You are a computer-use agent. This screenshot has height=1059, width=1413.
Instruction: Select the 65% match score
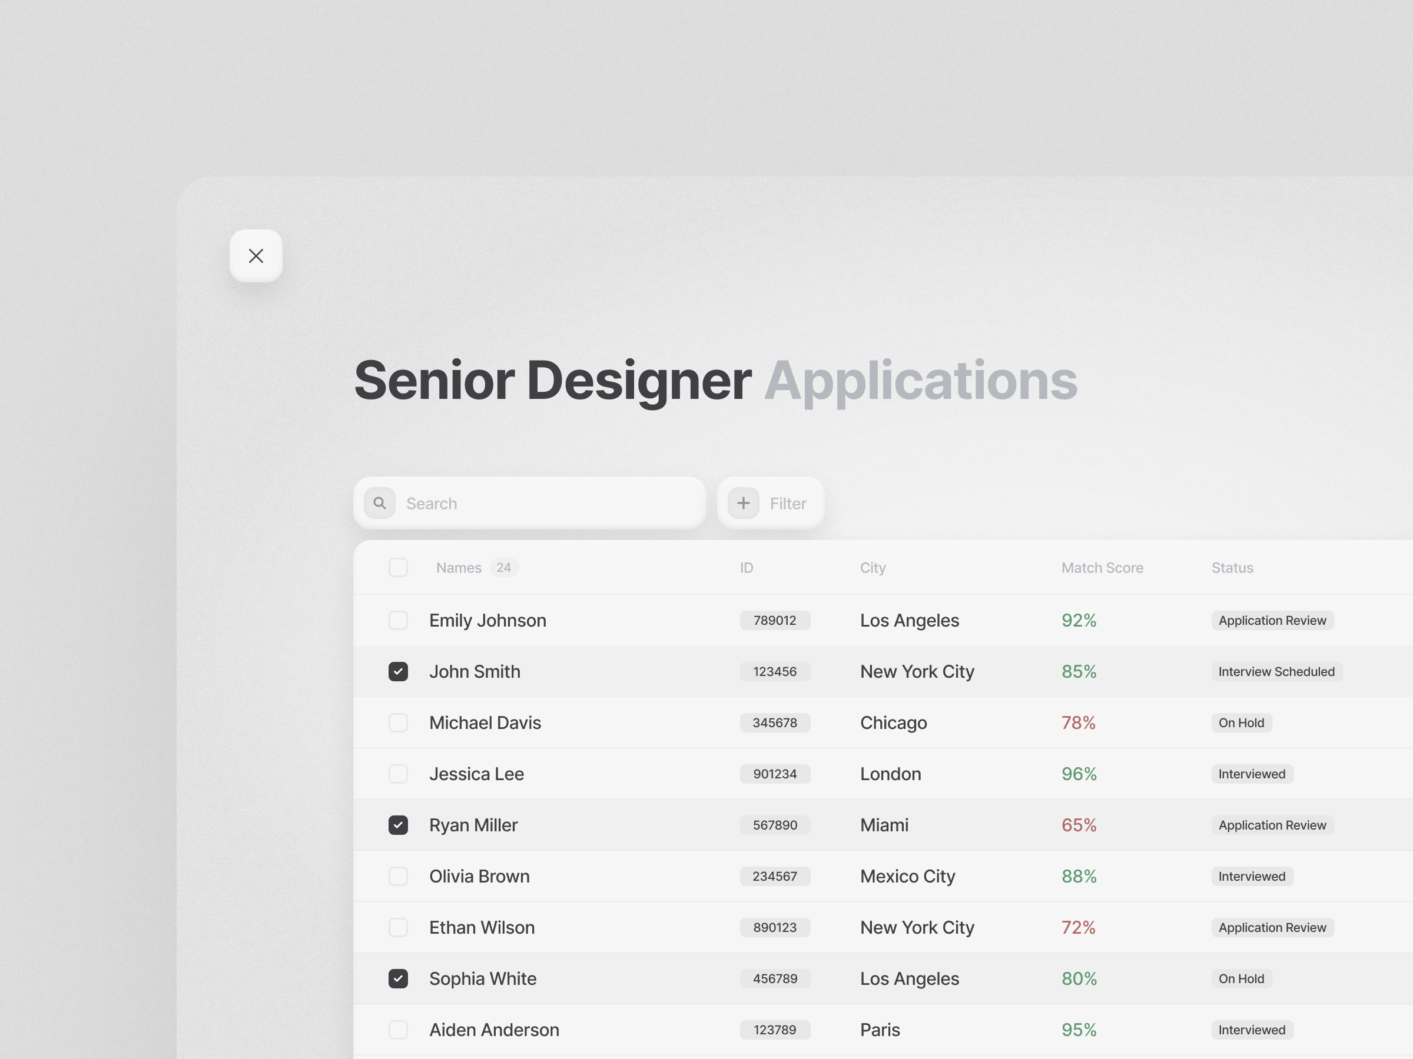pos(1079,825)
